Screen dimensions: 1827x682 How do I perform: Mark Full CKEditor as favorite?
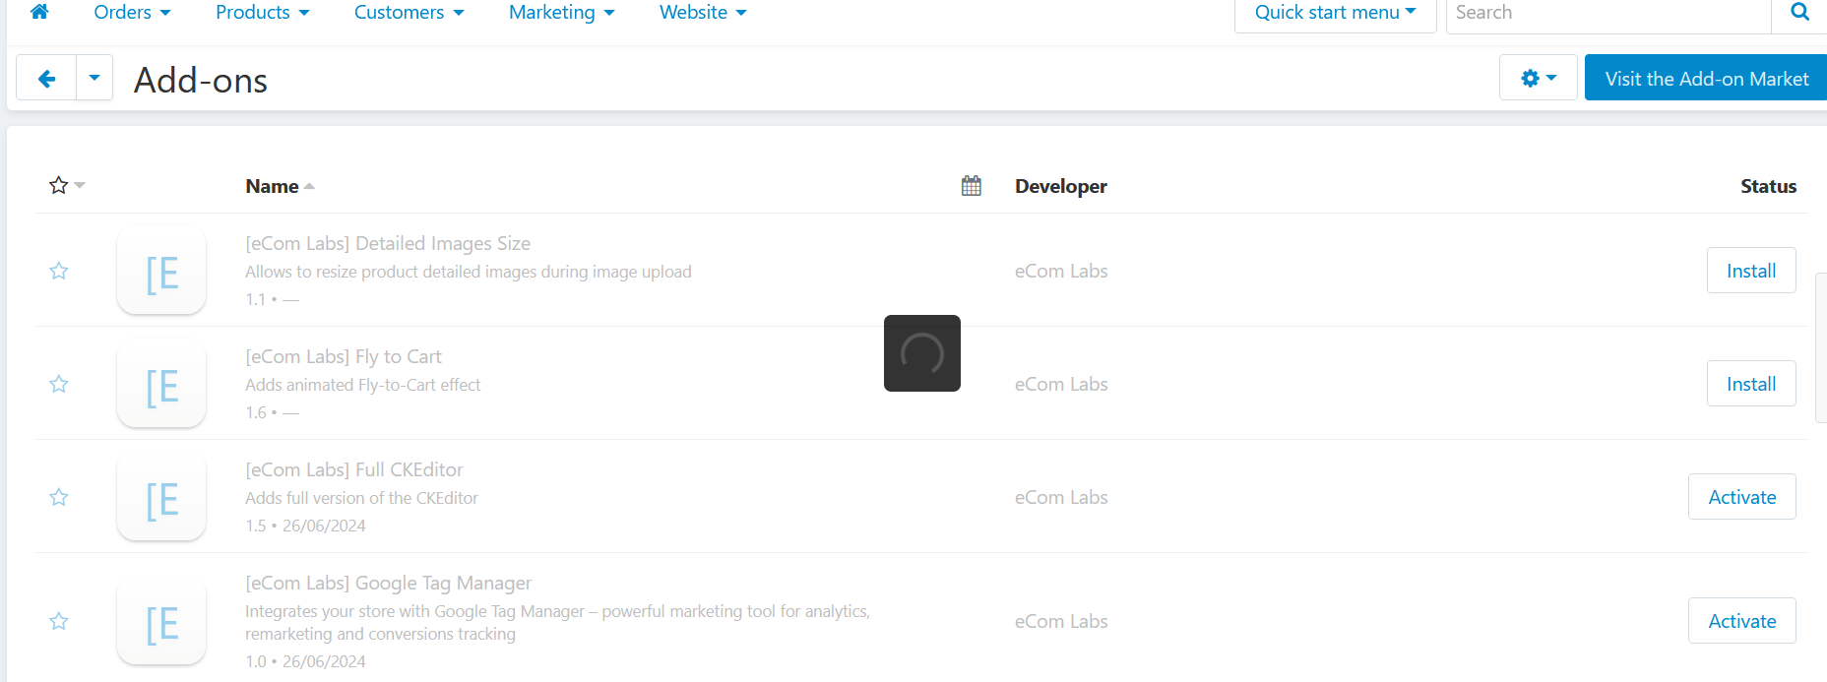click(x=59, y=497)
